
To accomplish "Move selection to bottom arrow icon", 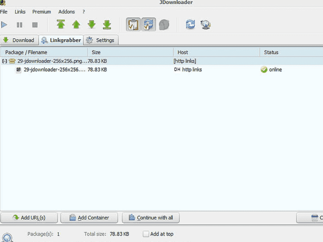I will 107,25.
